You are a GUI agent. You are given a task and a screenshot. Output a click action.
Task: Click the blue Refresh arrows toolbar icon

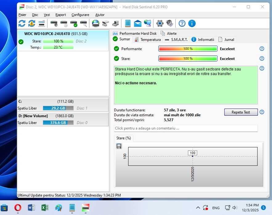[22, 23]
